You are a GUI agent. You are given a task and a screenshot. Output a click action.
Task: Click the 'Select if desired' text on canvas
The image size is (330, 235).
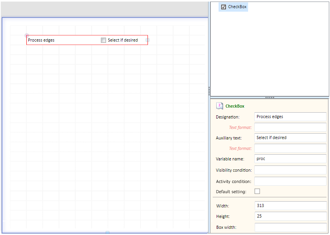(x=123, y=40)
